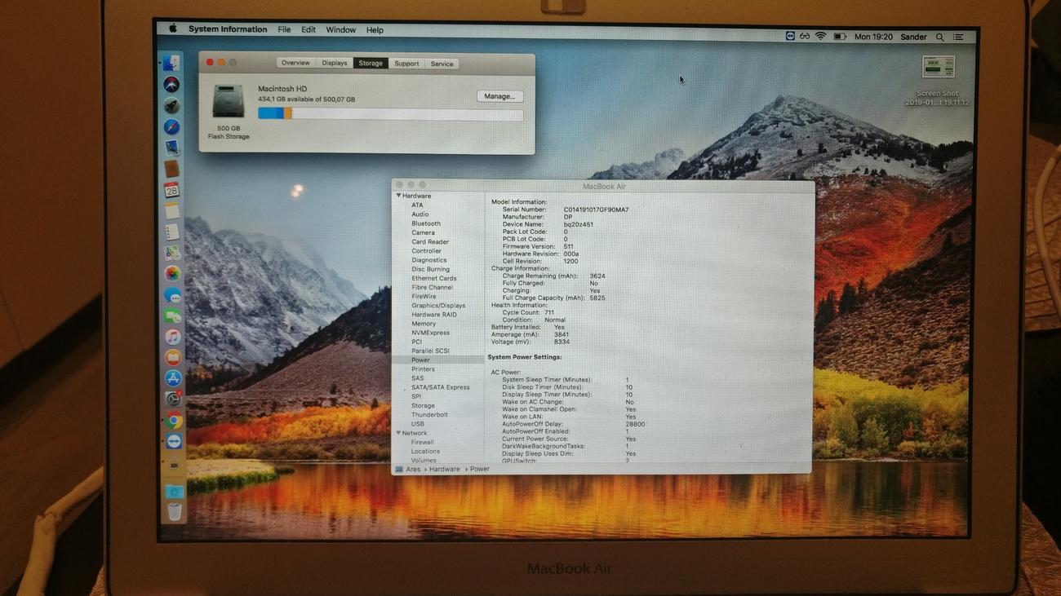Select Bluetooth in the sidebar
The image size is (1061, 596).
point(426,223)
